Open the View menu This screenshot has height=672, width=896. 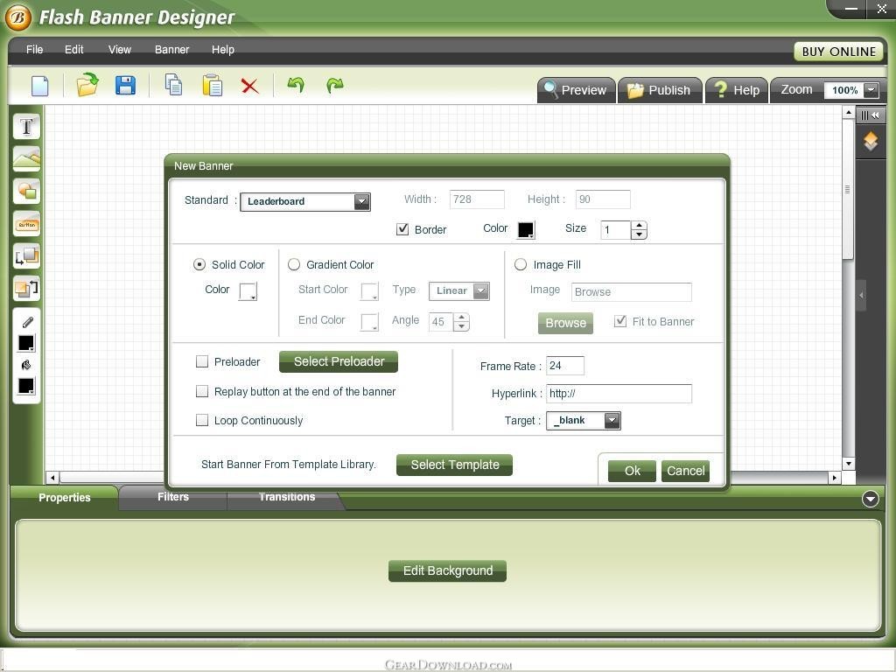(x=119, y=50)
